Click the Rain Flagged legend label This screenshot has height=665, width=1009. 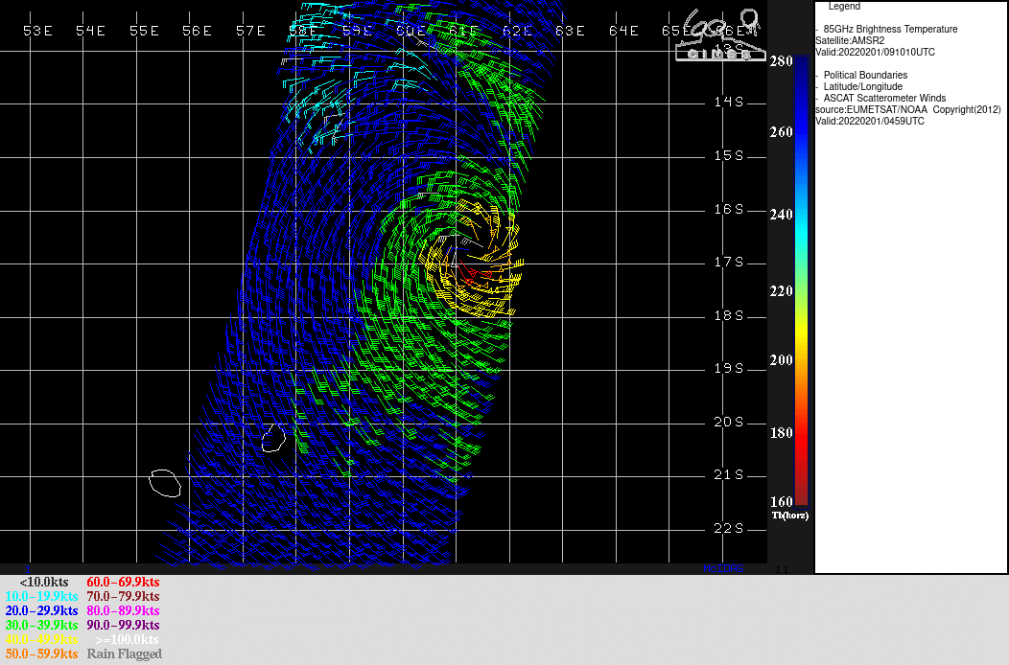[x=124, y=654]
